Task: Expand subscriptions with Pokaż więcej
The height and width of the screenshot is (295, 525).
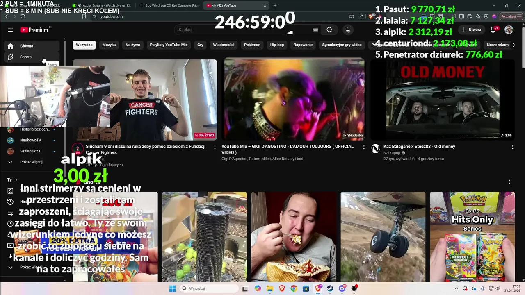Action: tap(32, 162)
